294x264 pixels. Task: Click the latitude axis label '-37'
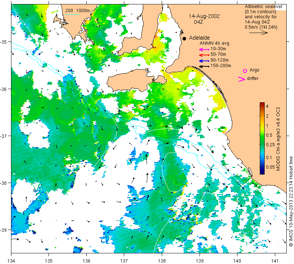[x=4, y=136]
